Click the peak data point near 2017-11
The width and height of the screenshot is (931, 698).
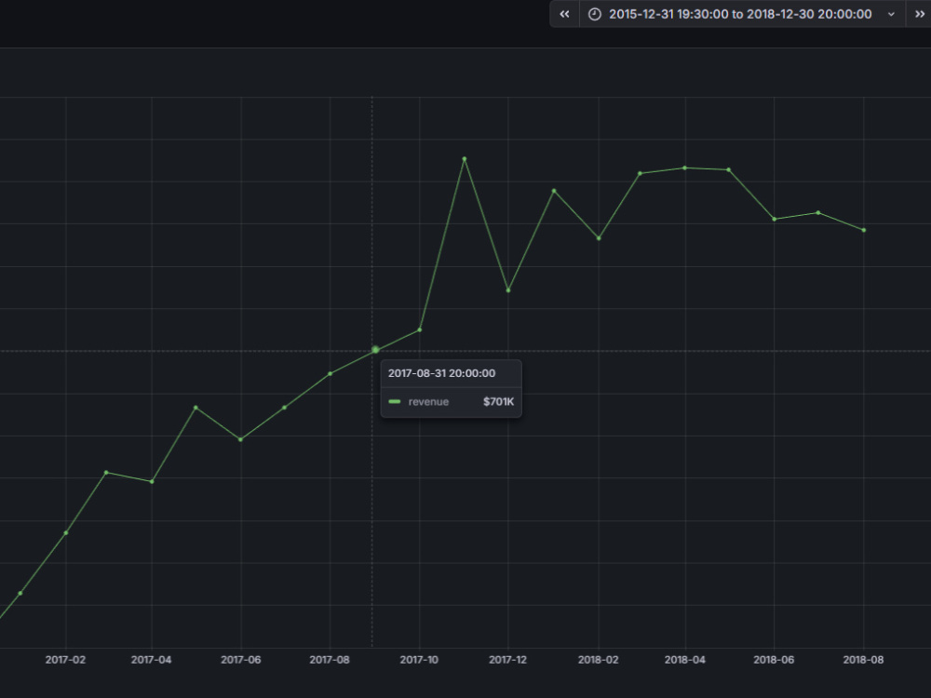point(465,159)
